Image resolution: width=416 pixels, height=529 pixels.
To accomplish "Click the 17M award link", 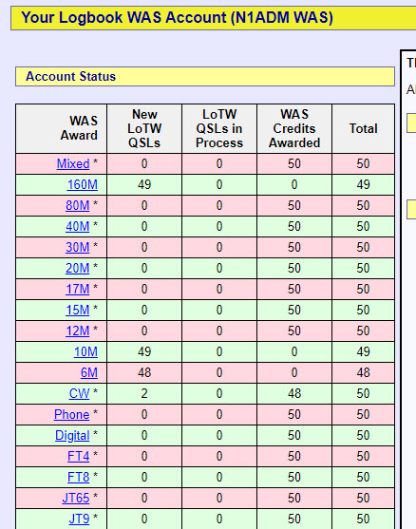I will (x=77, y=290).
